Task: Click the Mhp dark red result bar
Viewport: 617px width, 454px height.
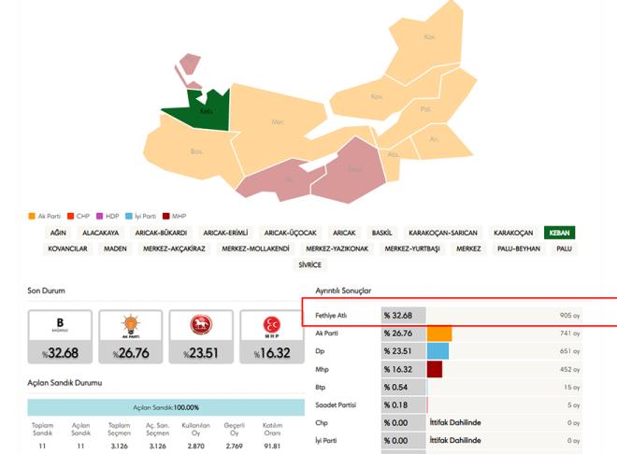Action: (435, 370)
